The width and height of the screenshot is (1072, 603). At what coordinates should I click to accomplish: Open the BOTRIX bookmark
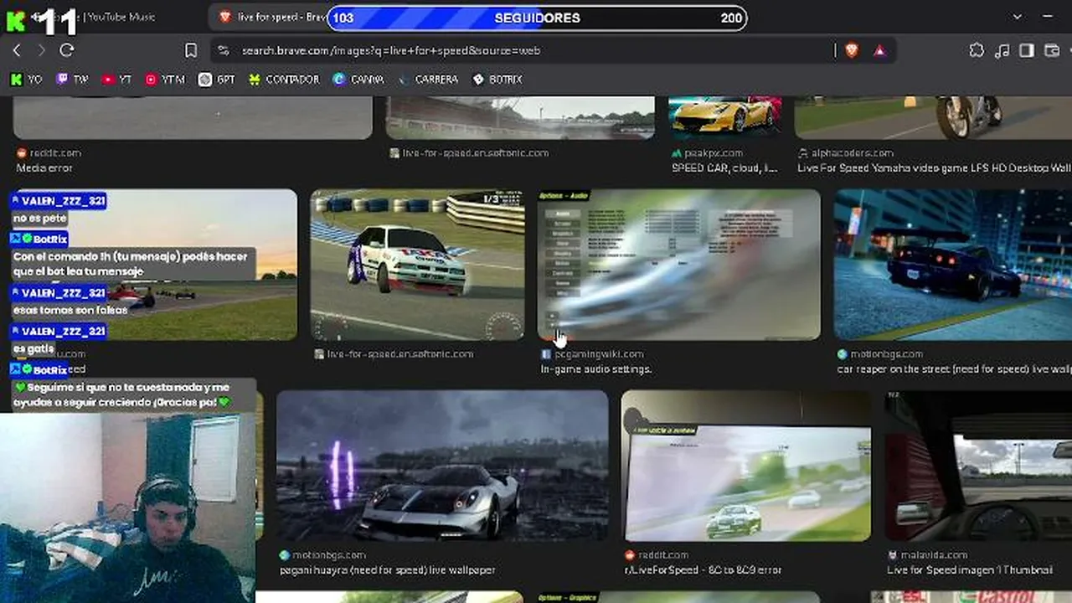[497, 80]
